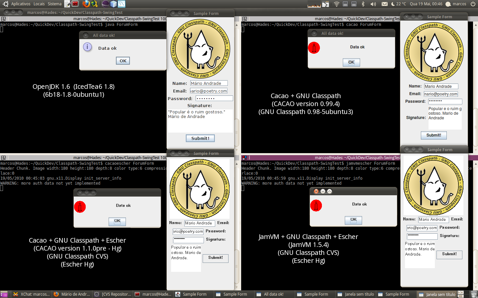Viewport: 478px width, 298px height.
Task: Launch Firefox from the top panel
Action: coord(86,4)
